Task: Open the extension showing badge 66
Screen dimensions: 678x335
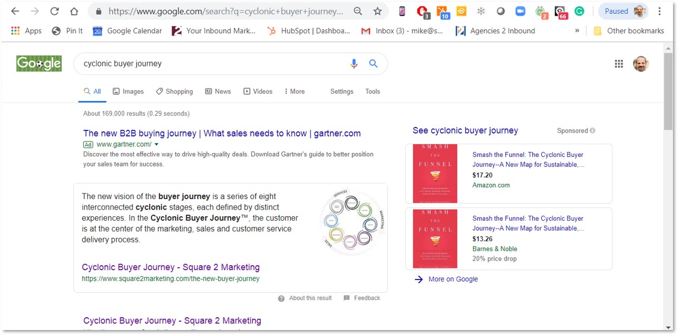Action: coord(561,12)
